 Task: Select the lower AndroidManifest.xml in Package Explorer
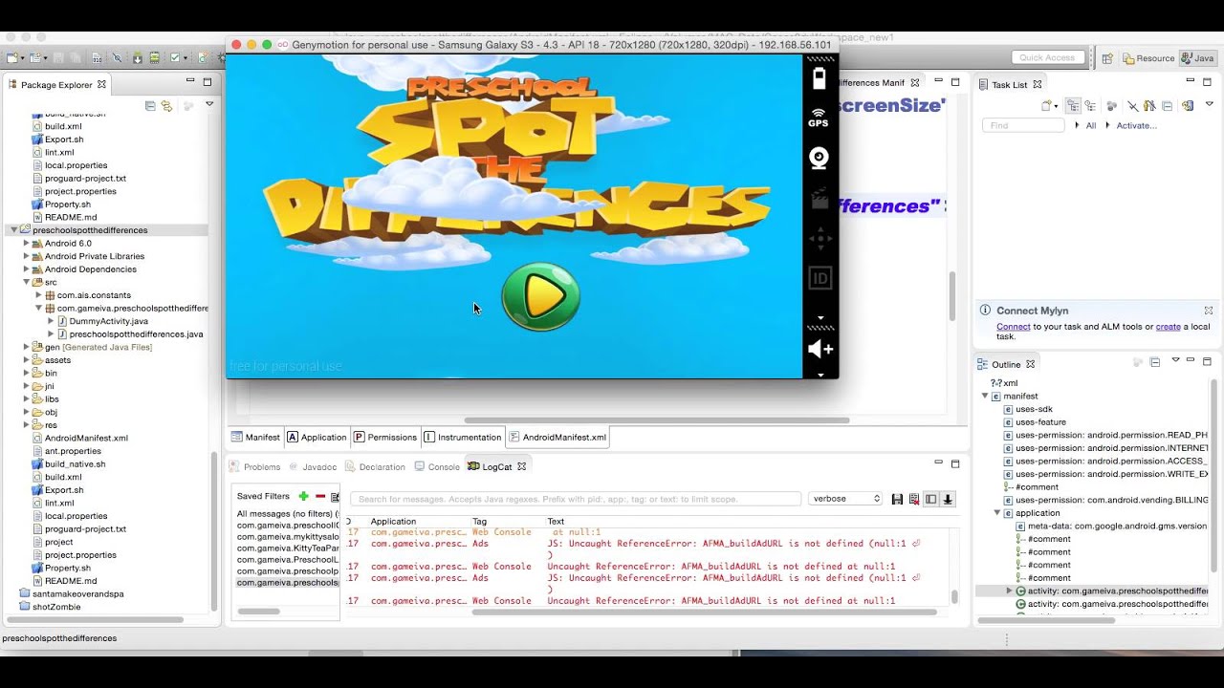click(x=86, y=438)
